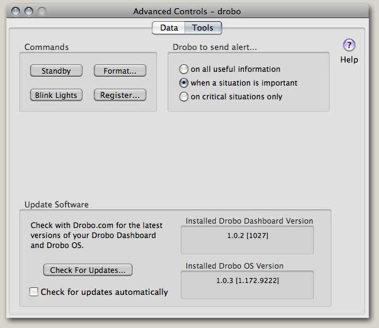Minimize the Advanced Controls window
The width and height of the screenshot is (379, 328).
coord(29,11)
